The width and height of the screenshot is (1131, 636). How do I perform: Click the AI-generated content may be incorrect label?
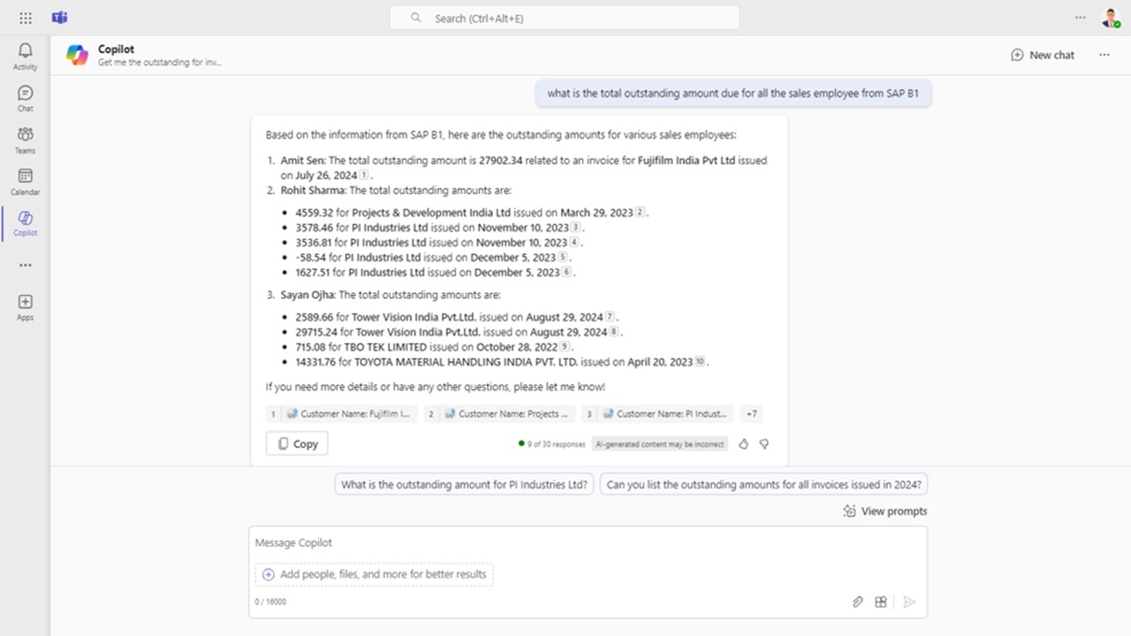point(659,444)
